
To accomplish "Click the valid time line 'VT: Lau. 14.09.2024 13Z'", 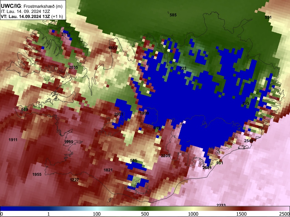I will [25, 16].
